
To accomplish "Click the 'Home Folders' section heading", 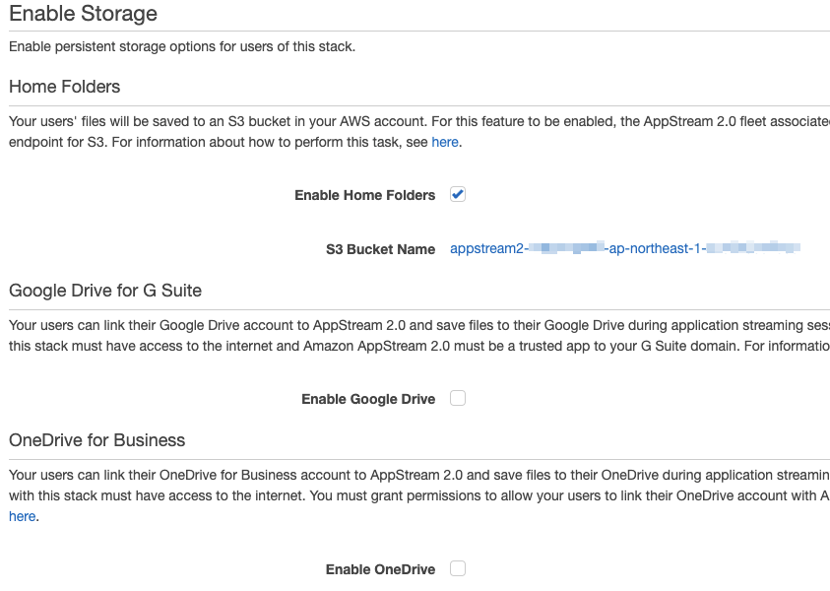I will (x=65, y=87).
